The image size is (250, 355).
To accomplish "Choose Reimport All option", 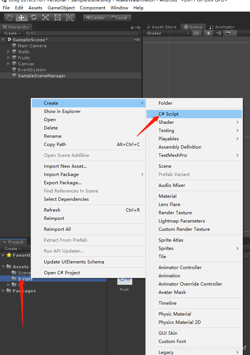I will click(x=88, y=229).
